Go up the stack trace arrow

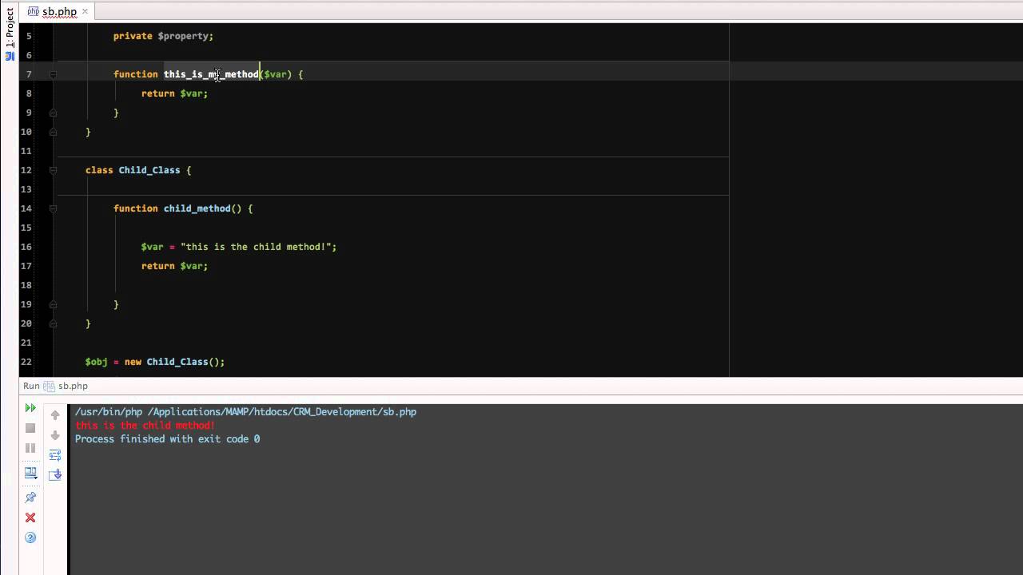(55, 414)
